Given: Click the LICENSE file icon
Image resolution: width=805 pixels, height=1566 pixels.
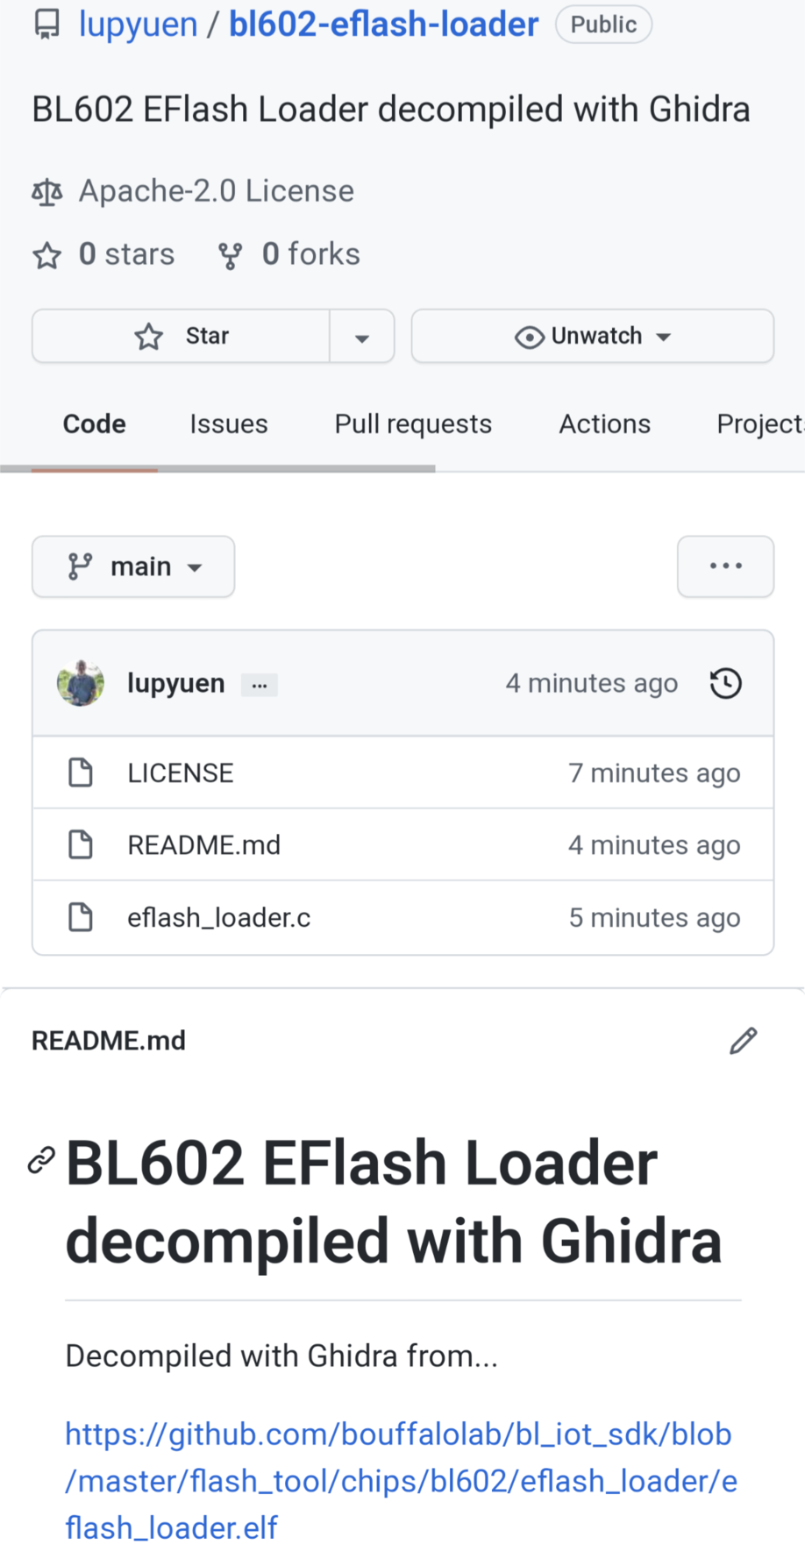Looking at the screenshot, I should (81, 772).
